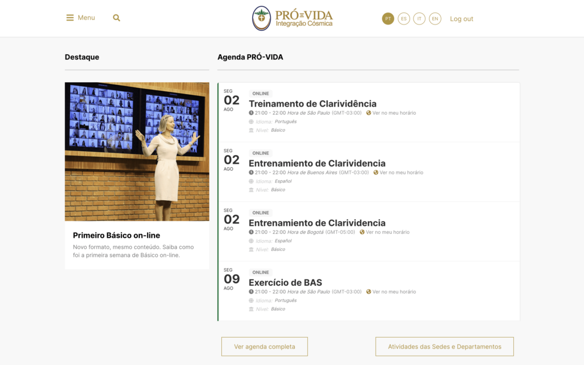The height and width of the screenshot is (365, 584).
Task: Open Entrenamiento de Clarividencia Bogotá event
Action: coord(317,223)
